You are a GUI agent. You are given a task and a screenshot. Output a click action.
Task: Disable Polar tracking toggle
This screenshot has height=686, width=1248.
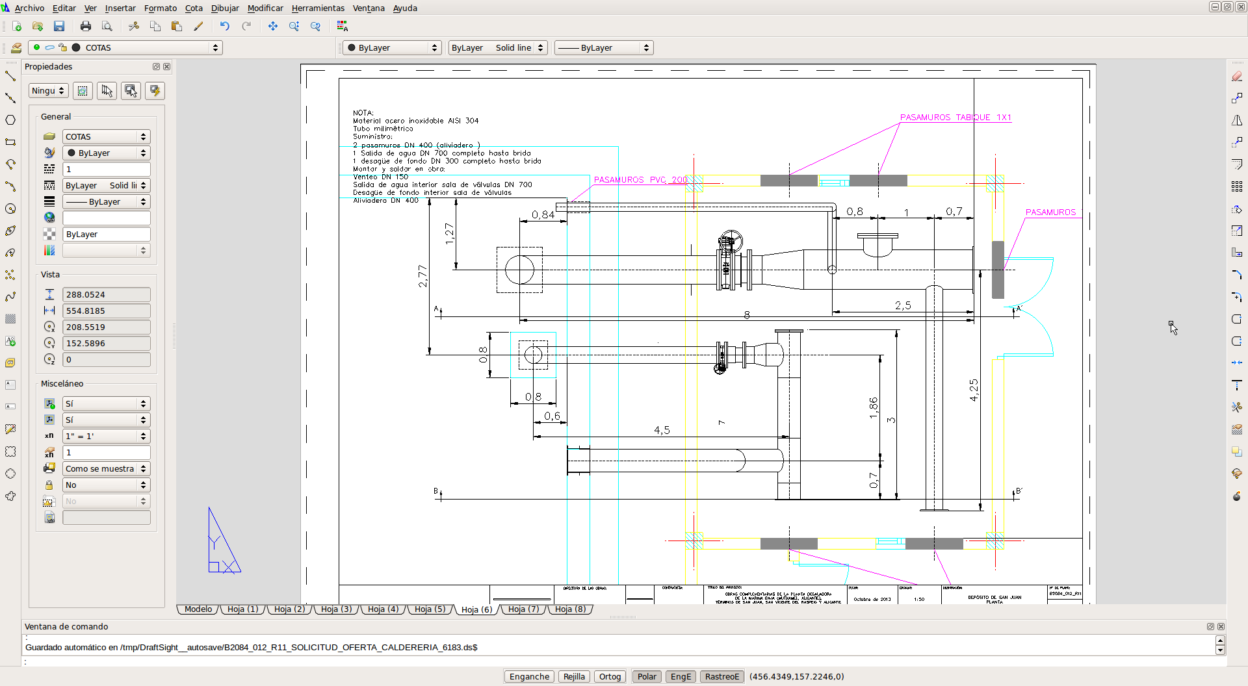tap(646, 676)
